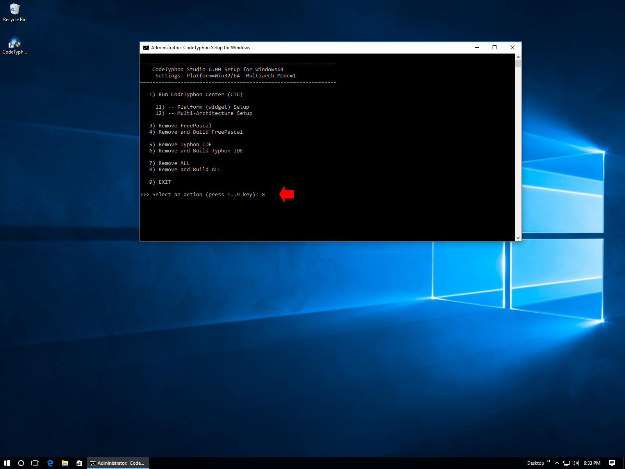
Task: Click the console scrollbar down arrow
Action: click(x=518, y=238)
